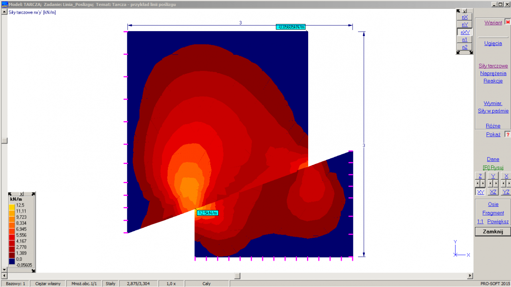
Task: Rotate X axis left arrow
Action: click(503, 183)
